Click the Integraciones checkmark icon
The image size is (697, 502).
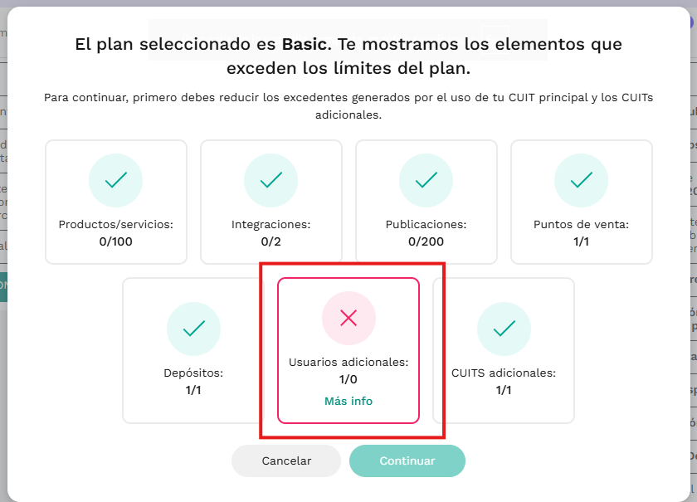271,180
